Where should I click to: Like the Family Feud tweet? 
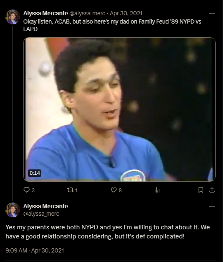114,190
